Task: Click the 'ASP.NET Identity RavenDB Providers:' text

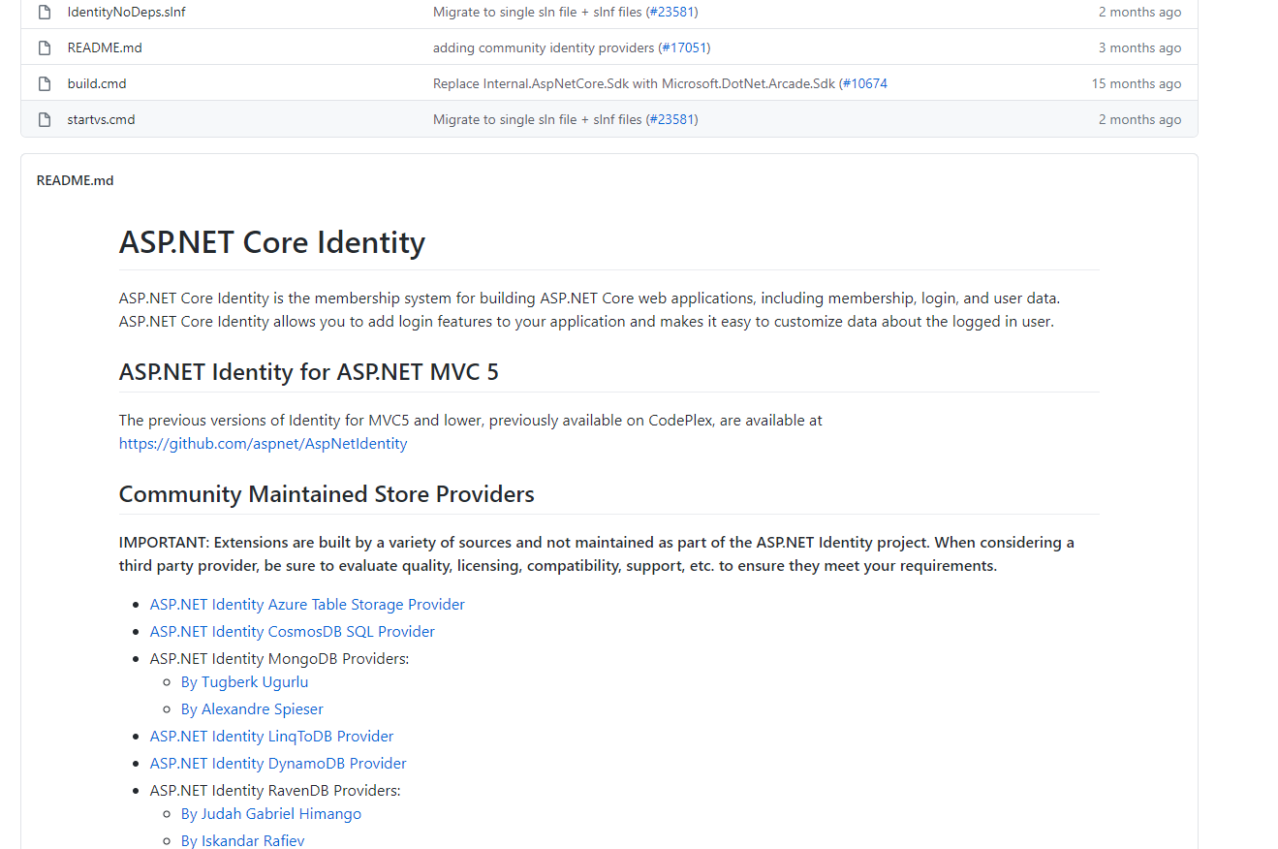Action: tap(275, 791)
